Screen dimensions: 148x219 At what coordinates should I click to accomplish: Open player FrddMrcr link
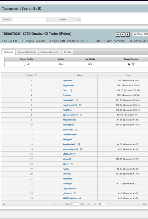[67, 110]
